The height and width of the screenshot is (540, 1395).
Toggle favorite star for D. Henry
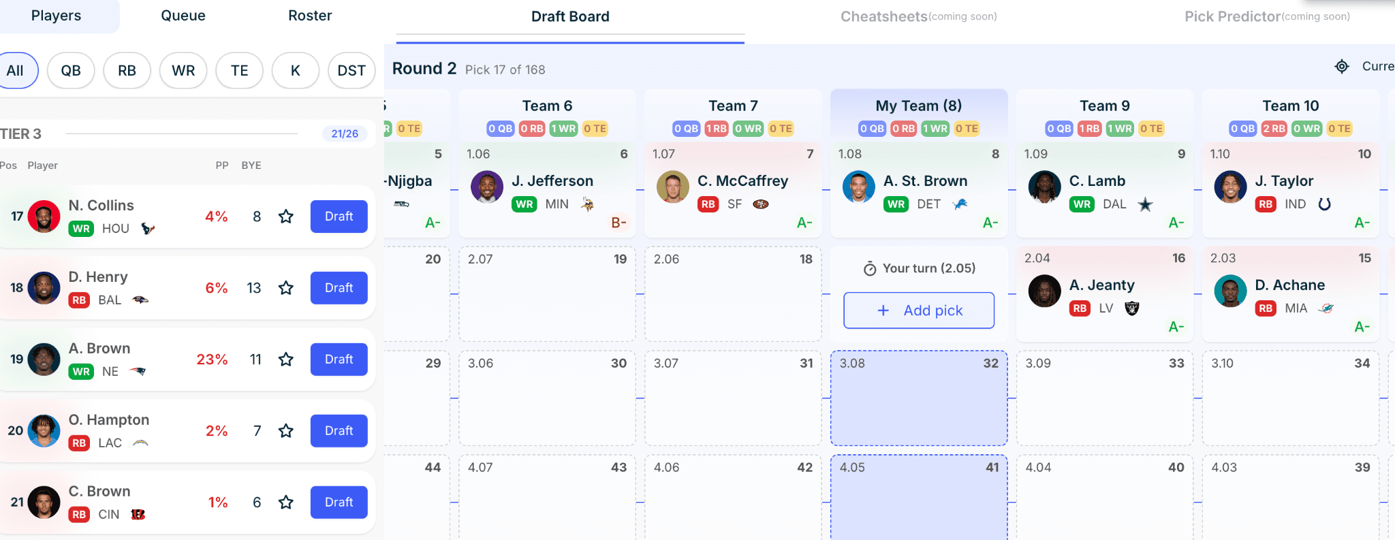pyautogui.click(x=286, y=288)
